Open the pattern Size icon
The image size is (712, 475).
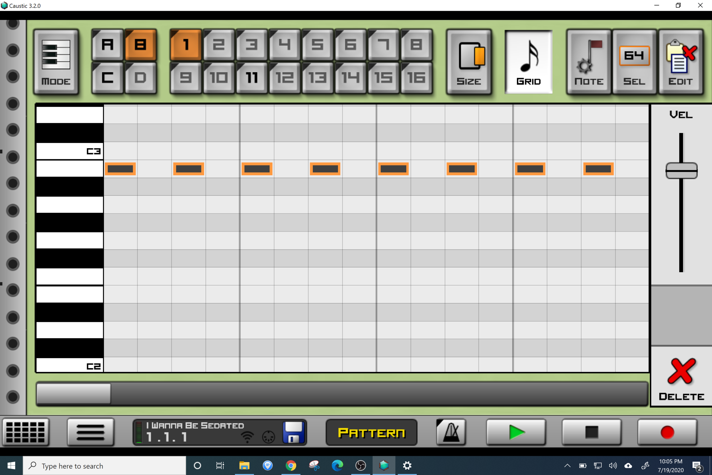coord(468,62)
